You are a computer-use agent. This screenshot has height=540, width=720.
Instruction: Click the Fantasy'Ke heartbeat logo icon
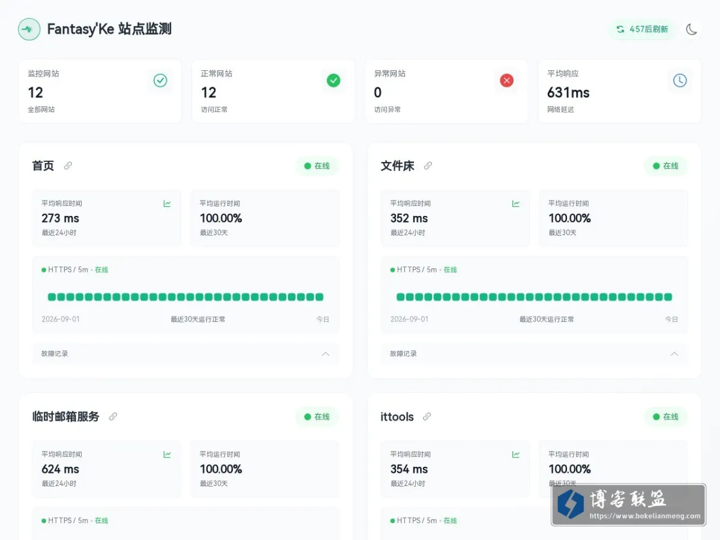pyautogui.click(x=29, y=29)
